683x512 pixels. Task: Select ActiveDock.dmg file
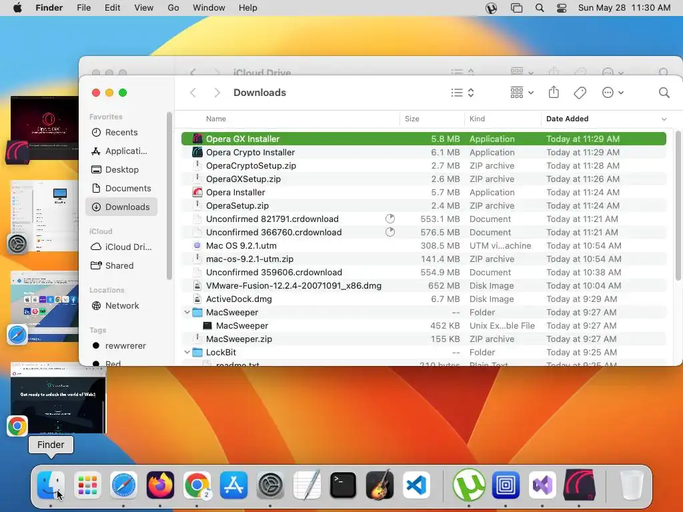tap(424, 299)
